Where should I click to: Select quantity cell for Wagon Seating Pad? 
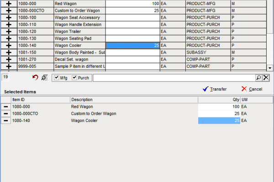133,39
